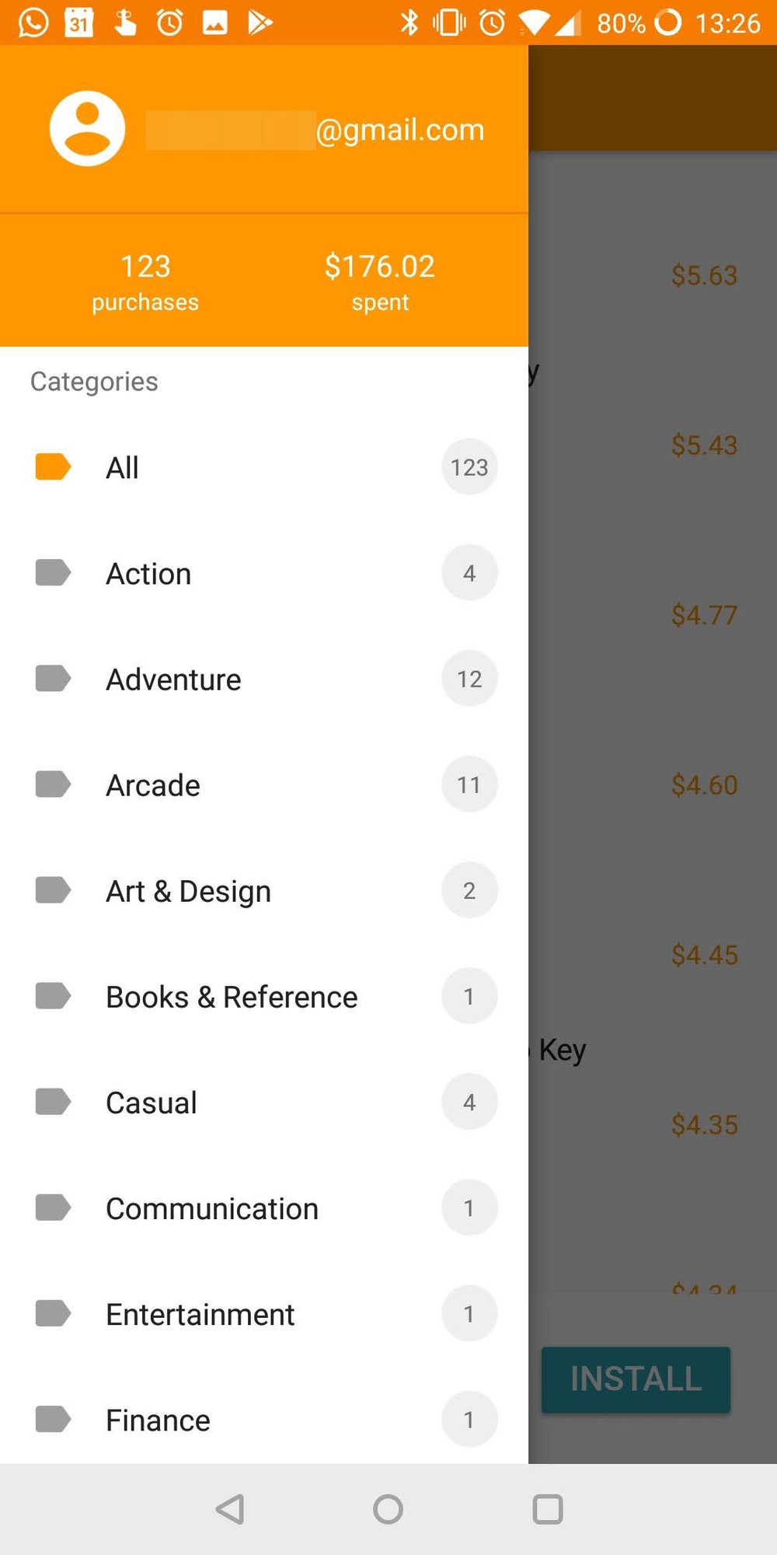The height and width of the screenshot is (1555, 777).
Task: Tap the Arcade tag icon
Action: [x=53, y=784]
